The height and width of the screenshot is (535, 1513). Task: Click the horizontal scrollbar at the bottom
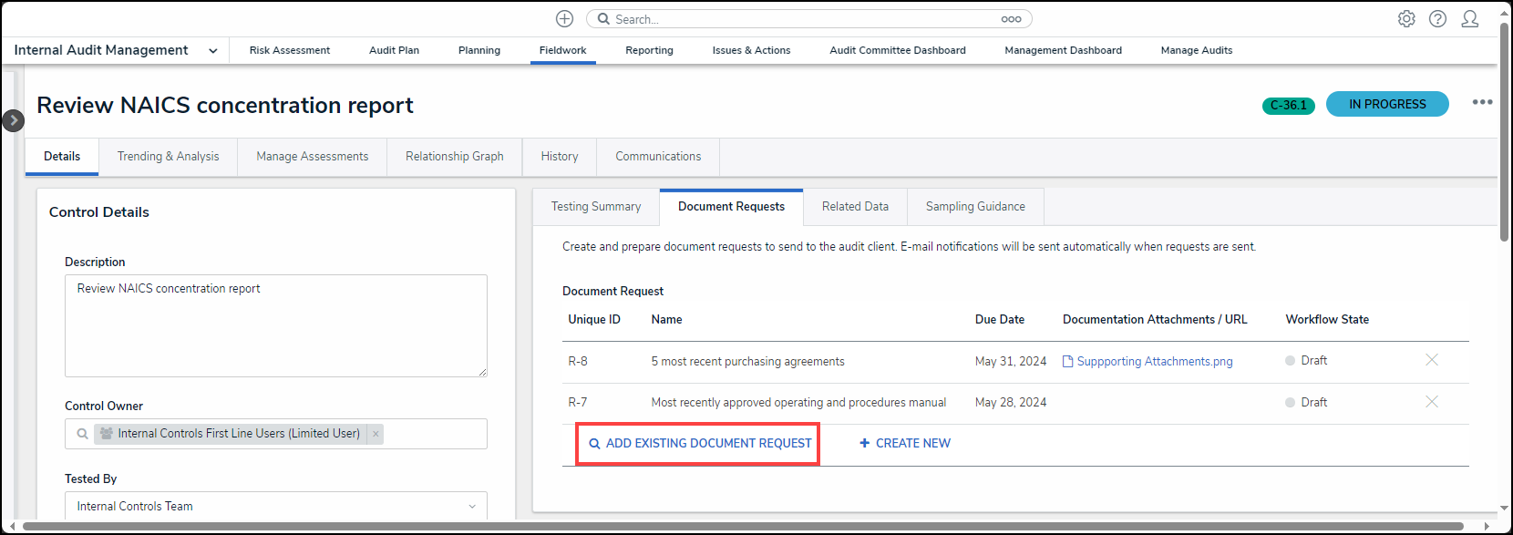tap(742, 527)
